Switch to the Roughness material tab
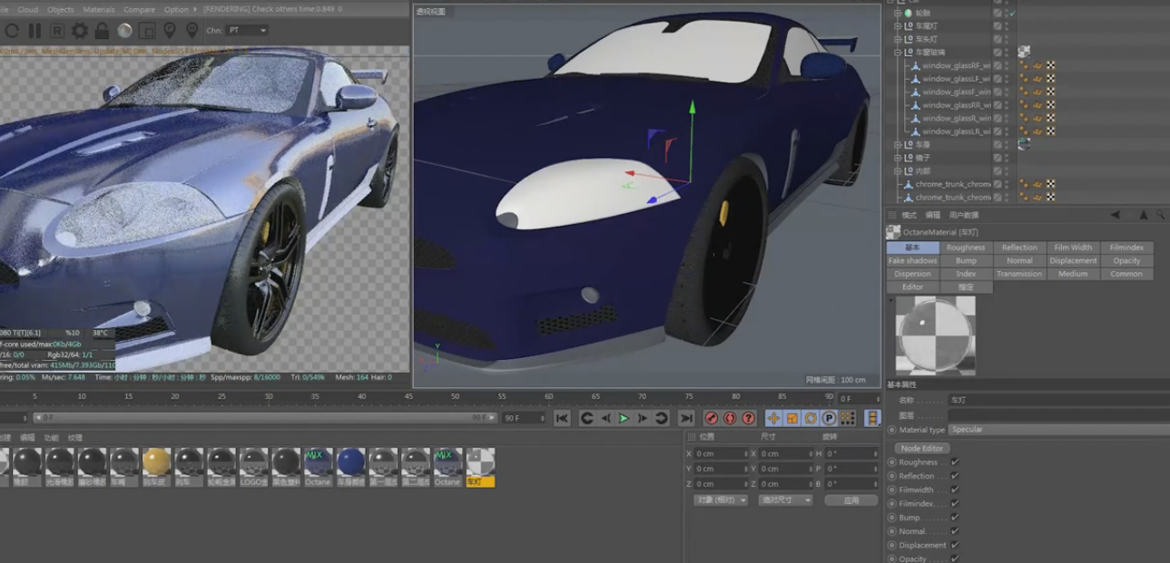The width and height of the screenshot is (1170, 563). pos(966,248)
